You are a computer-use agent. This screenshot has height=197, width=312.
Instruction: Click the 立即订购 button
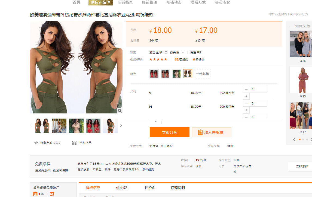coord(169,132)
